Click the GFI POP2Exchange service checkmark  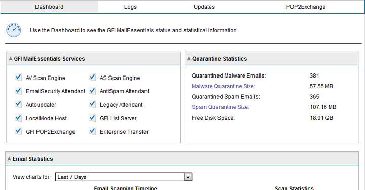[x=18, y=131]
